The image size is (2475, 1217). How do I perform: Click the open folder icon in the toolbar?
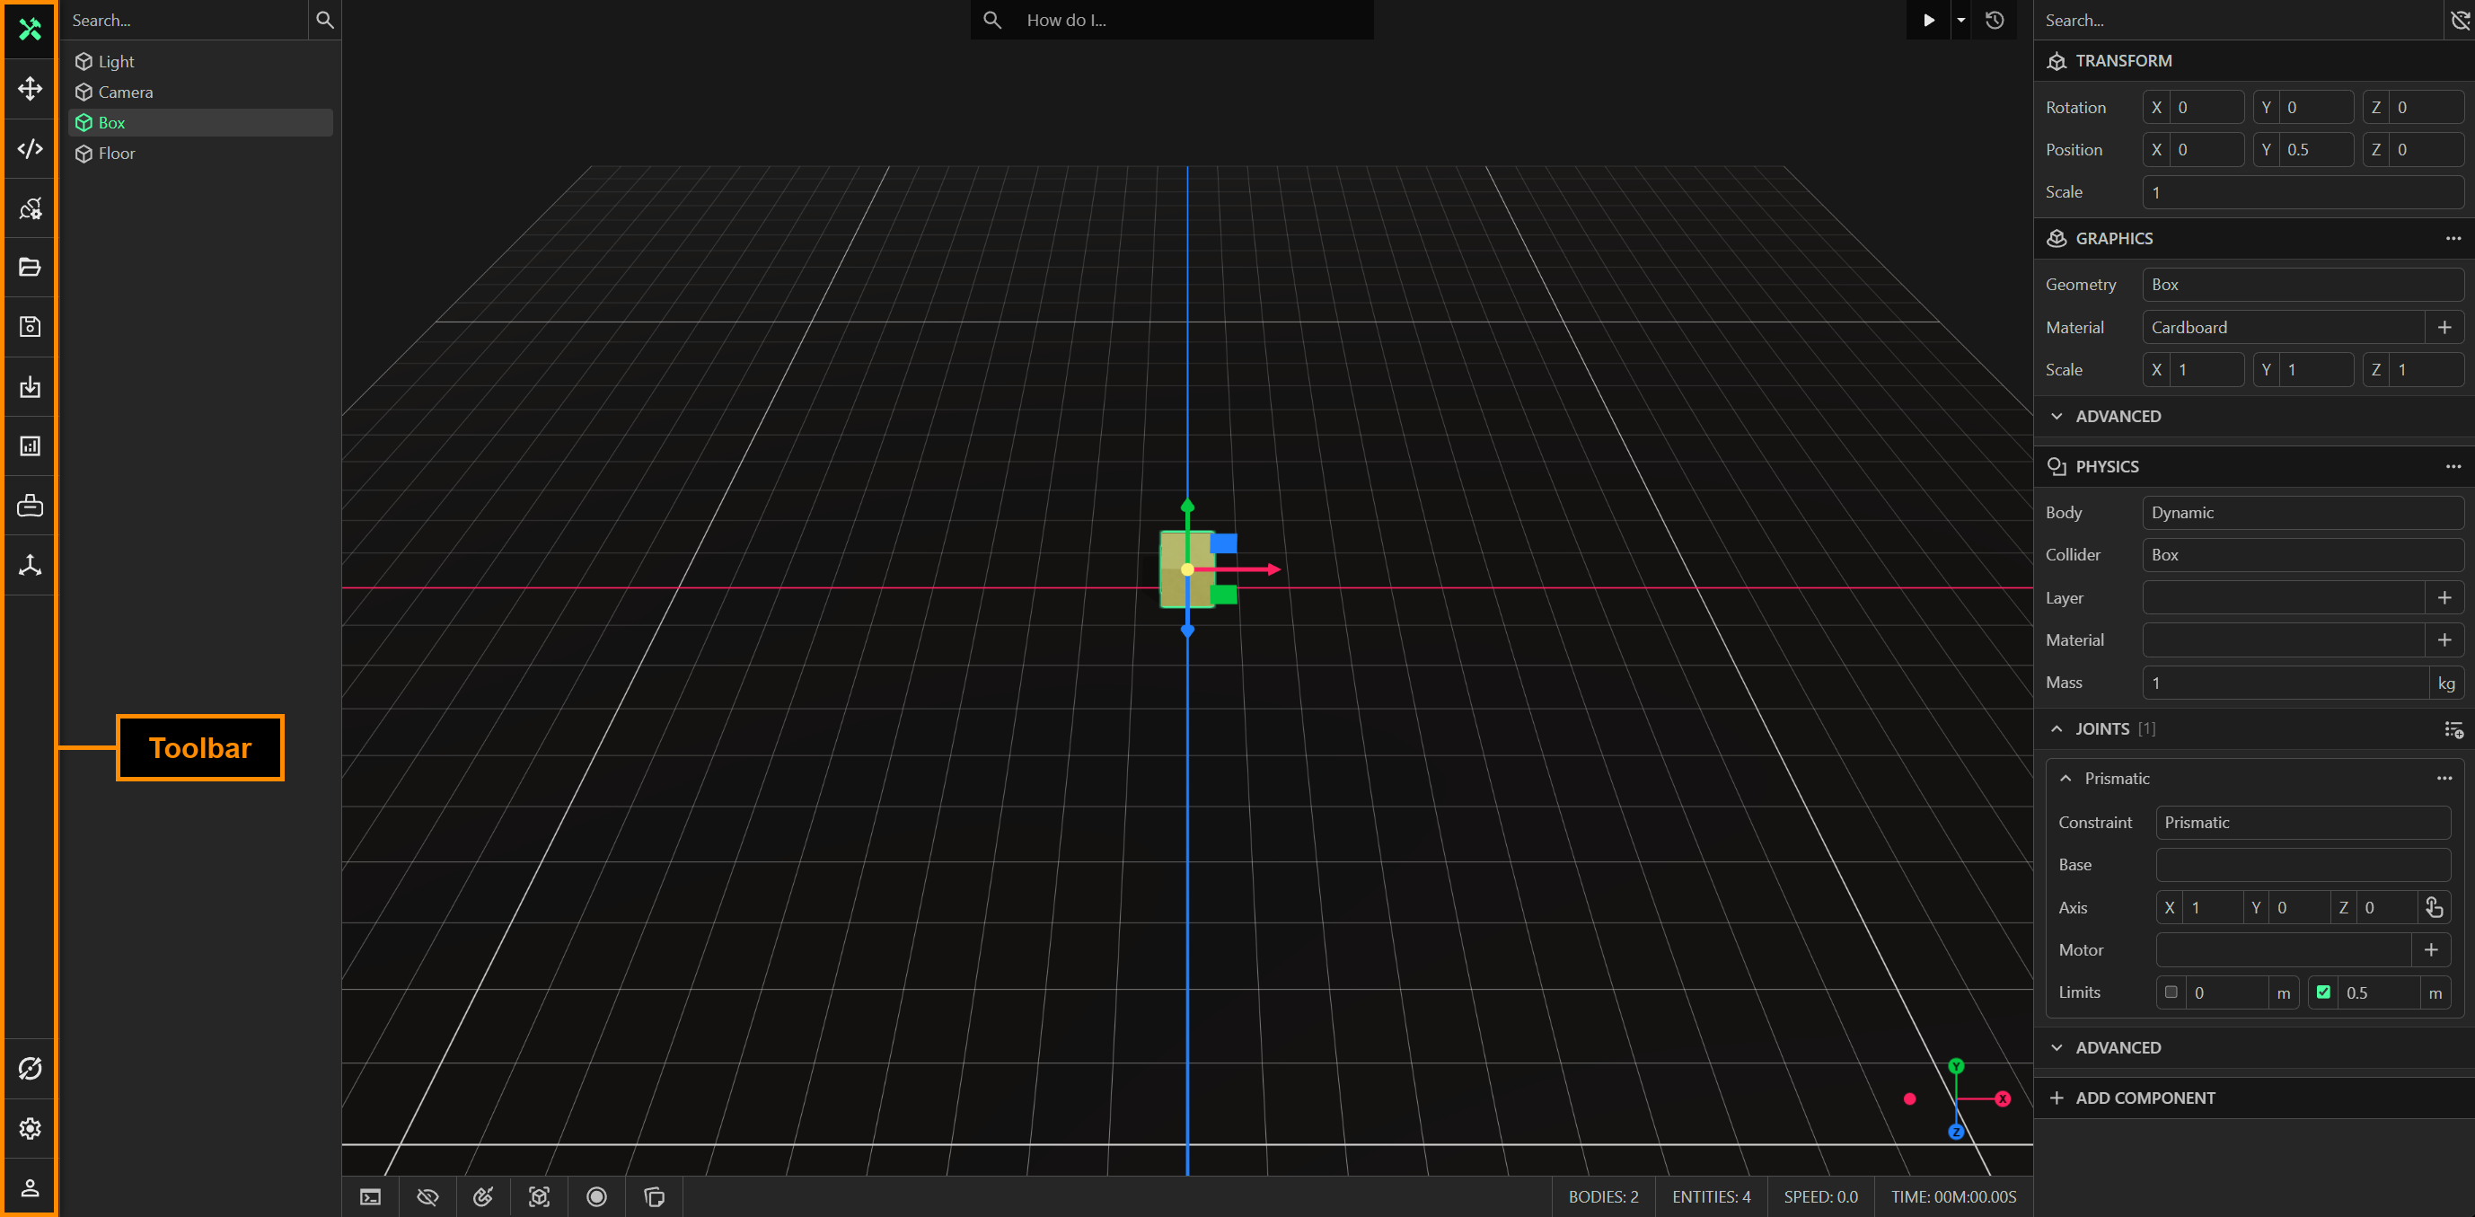[x=30, y=267]
